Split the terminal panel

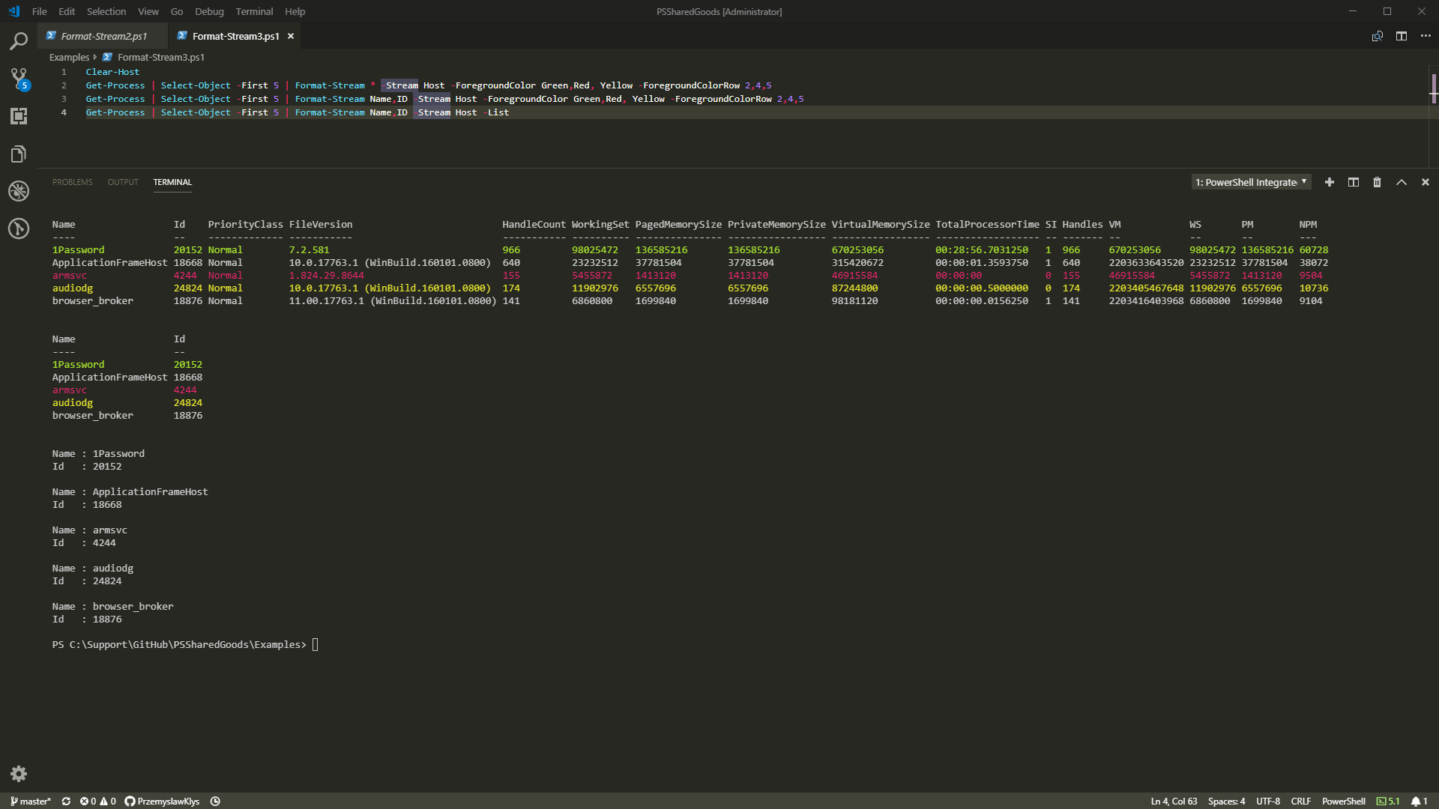click(x=1354, y=182)
